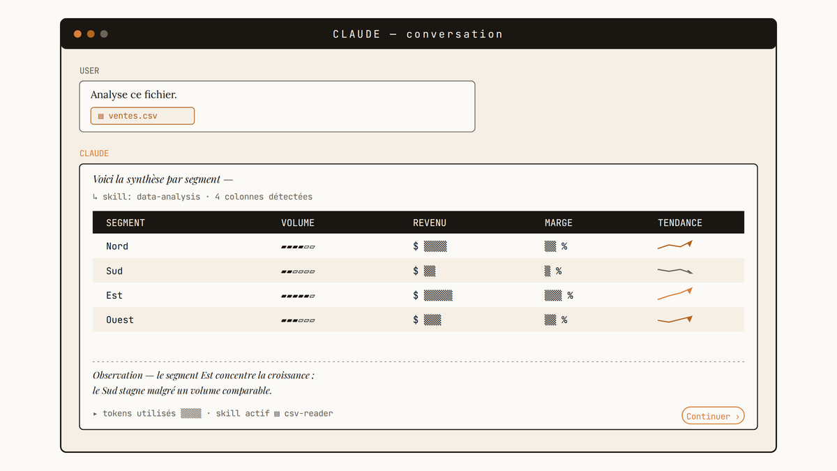This screenshot has width=837, height=471.
Task: Click the triangle marker before tokens utilisés
Action: tap(96, 414)
